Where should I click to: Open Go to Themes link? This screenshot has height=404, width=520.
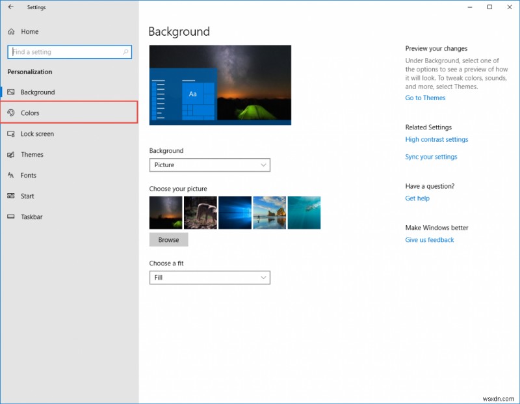(x=425, y=98)
